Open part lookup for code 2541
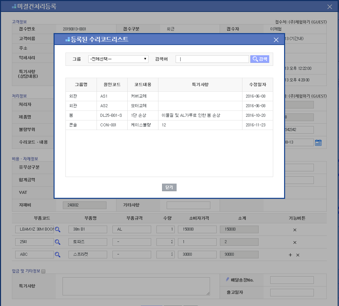Viewport: 339px width, 306px height. click(x=58, y=242)
